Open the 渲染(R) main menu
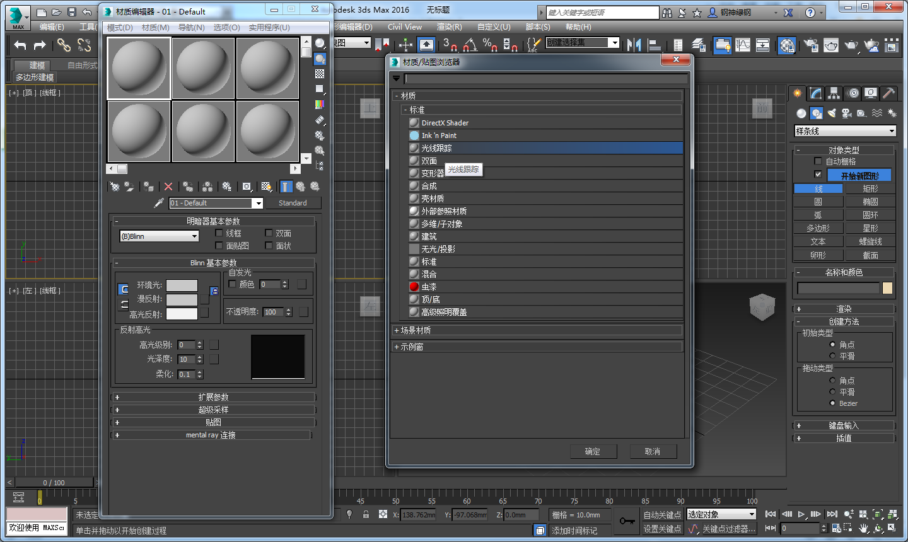Image resolution: width=908 pixels, height=542 pixels. 450,27
